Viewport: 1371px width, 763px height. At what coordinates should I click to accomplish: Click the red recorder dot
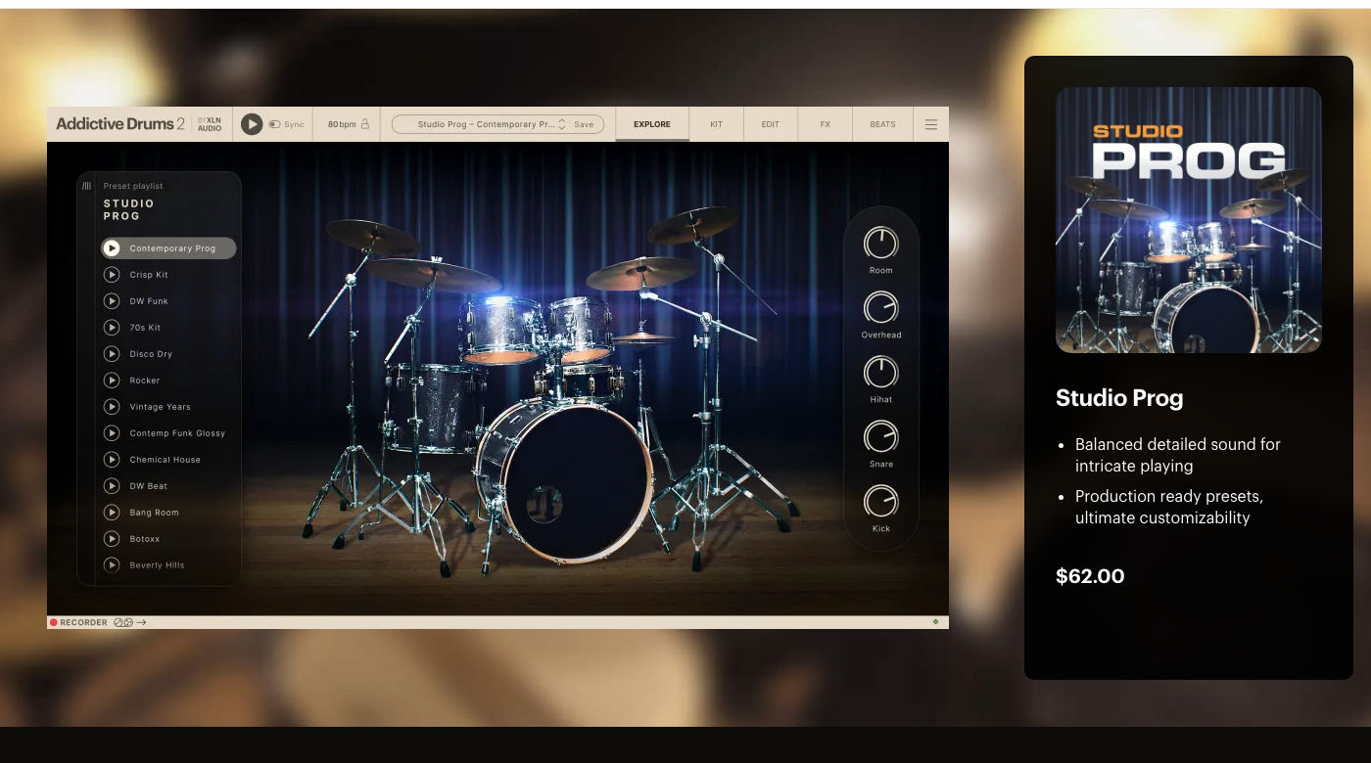pyautogui.click(x=54, y=622)
